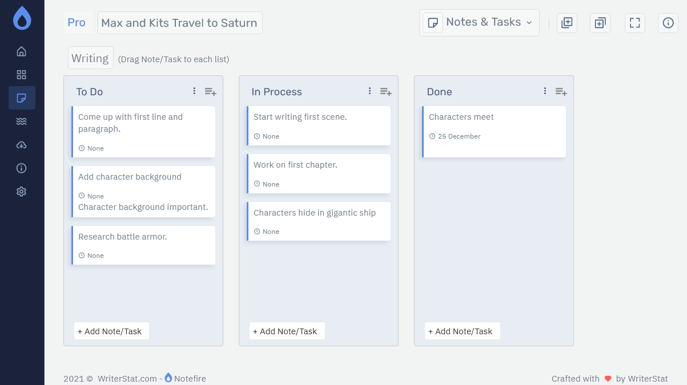Open cloud backup icon in sidebar
The image size is (687, 385).
(21, 144)
